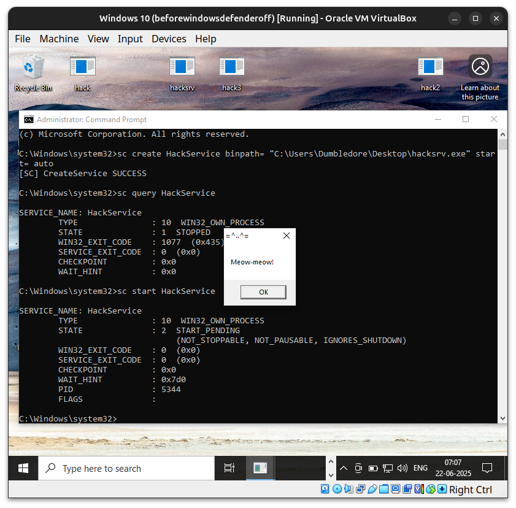Screen dimensions: 516x508
Task: Click the Microsoft Corporation copyright line
Action: [x=134, y=134]
